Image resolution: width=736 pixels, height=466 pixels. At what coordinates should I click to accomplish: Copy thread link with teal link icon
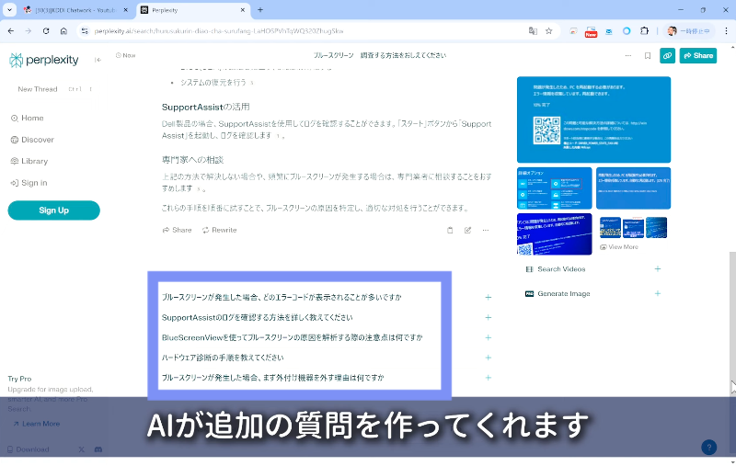click(667, 56)
